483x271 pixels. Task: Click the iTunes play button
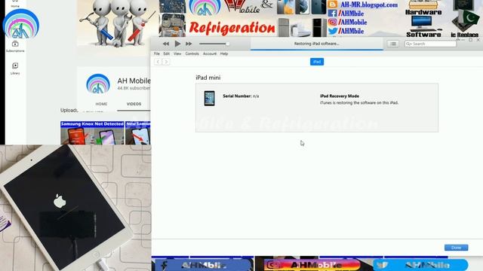[177, 44]
